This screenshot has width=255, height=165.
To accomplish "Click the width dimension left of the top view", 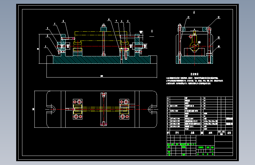I will pos(33,109).
